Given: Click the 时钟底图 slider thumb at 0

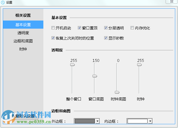Looking at the screenshot, I should [x=117, y=92].
